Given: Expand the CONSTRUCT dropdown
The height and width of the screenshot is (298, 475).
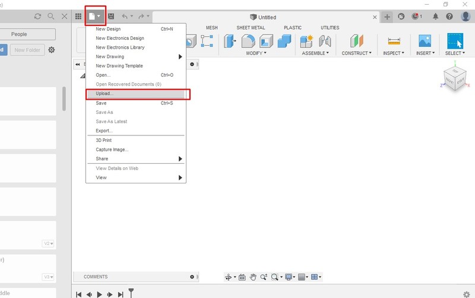Looking at the screenshot, I should pos(357,53).
